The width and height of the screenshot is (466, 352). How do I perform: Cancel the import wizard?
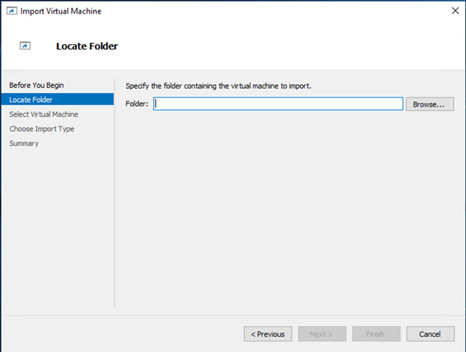pos(430,334)
